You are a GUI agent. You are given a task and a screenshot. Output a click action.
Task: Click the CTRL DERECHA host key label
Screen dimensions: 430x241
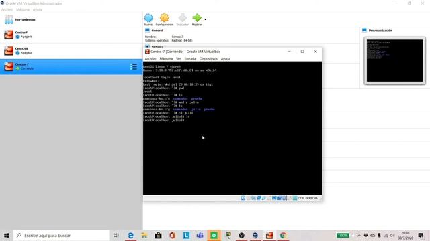308,198
